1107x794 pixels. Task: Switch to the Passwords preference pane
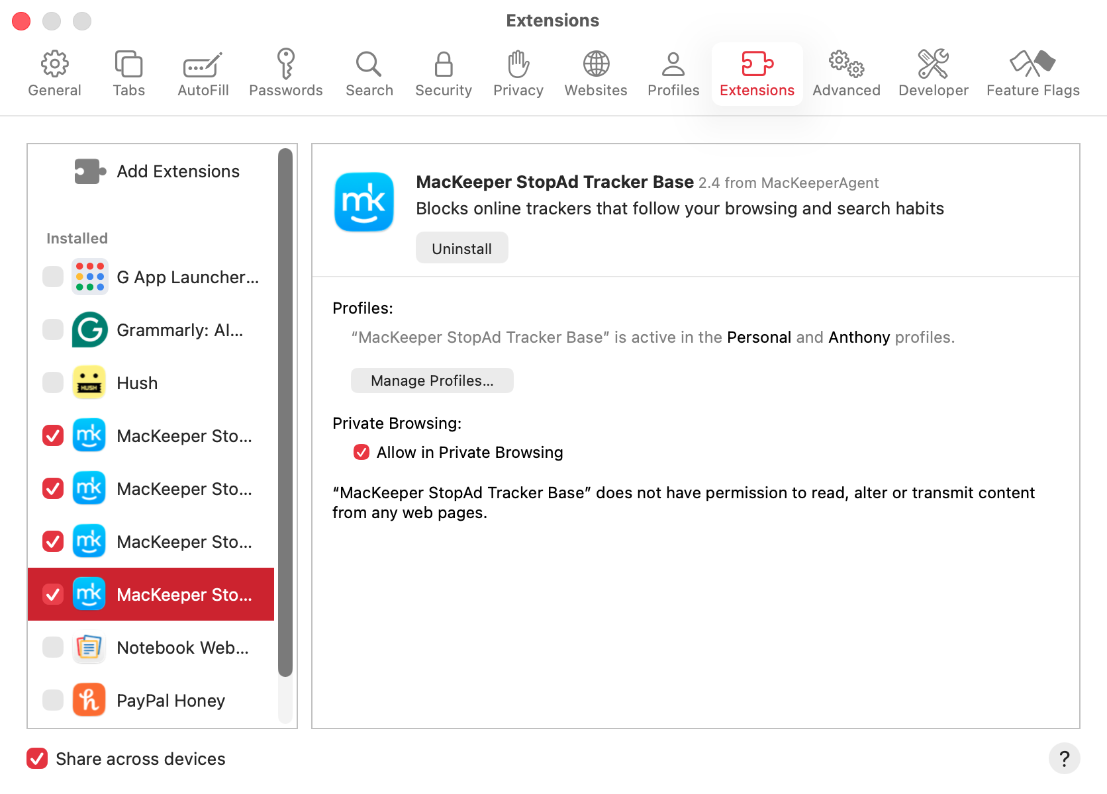(x=286, y=73)
